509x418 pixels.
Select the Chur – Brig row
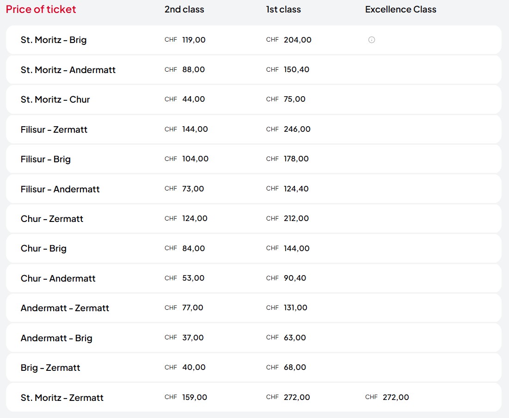[x=253, y=248]
